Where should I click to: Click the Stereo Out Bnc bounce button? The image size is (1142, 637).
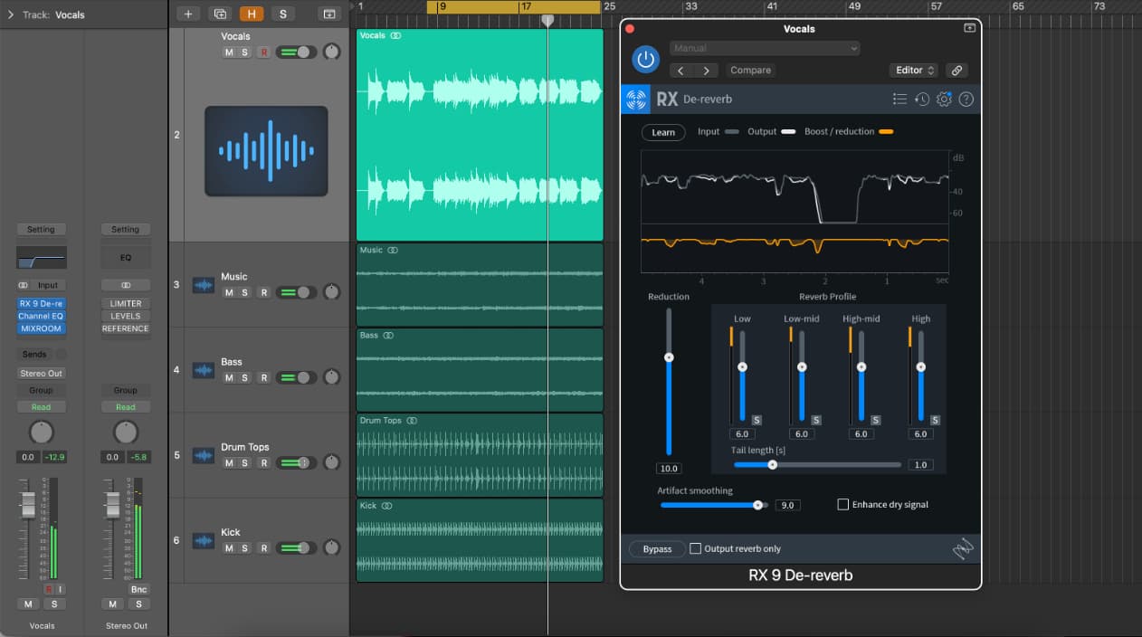[x=138, y=589]
